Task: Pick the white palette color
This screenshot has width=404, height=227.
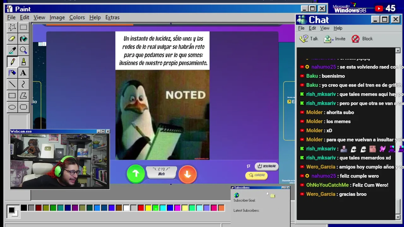Action: click(x=126, y=208)
